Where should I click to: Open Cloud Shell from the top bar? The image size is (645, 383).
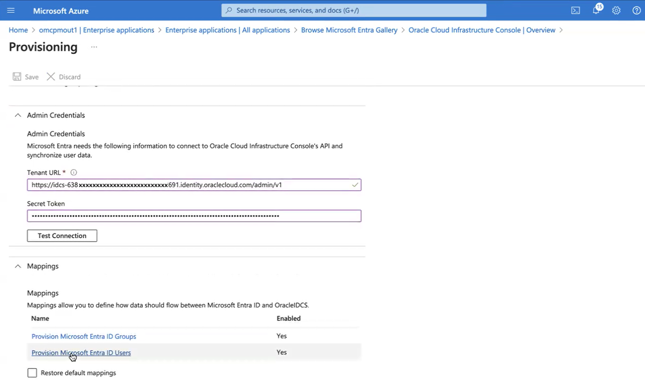click(576, 10)
